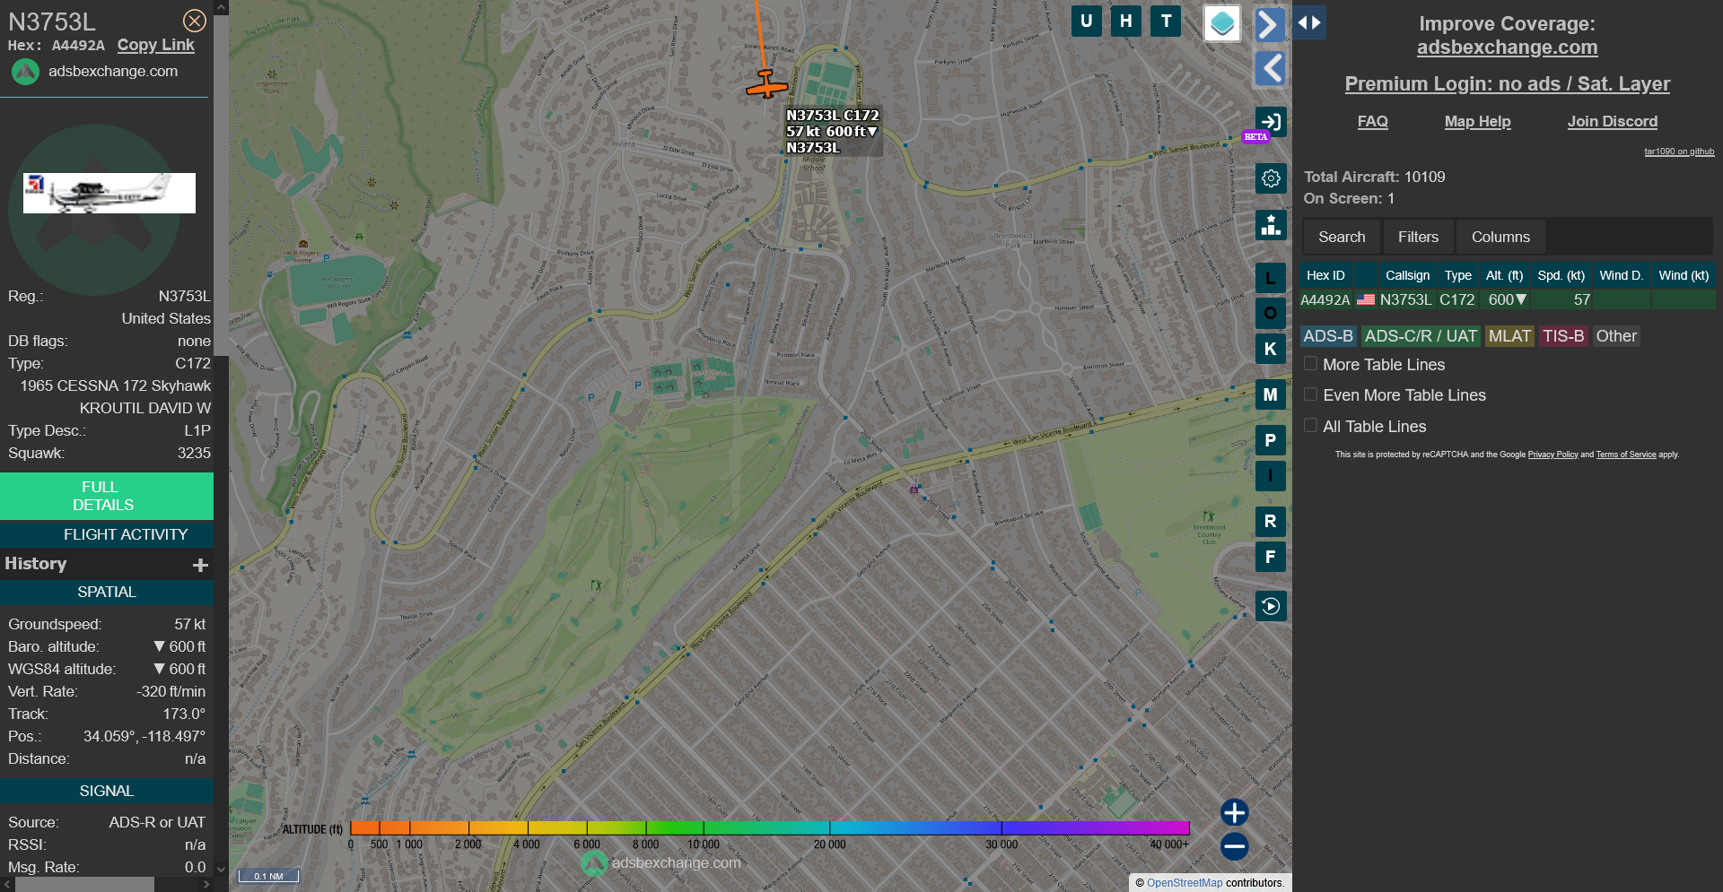Screen dimensions: 1723x892
Task: Click the right chevron sidebar button
Action: coord(1268,24)
